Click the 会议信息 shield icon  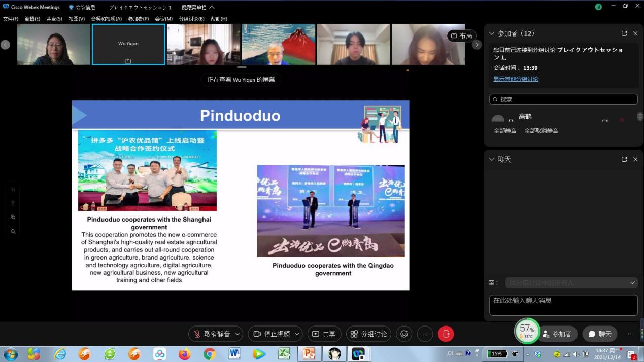coord(71,7)
